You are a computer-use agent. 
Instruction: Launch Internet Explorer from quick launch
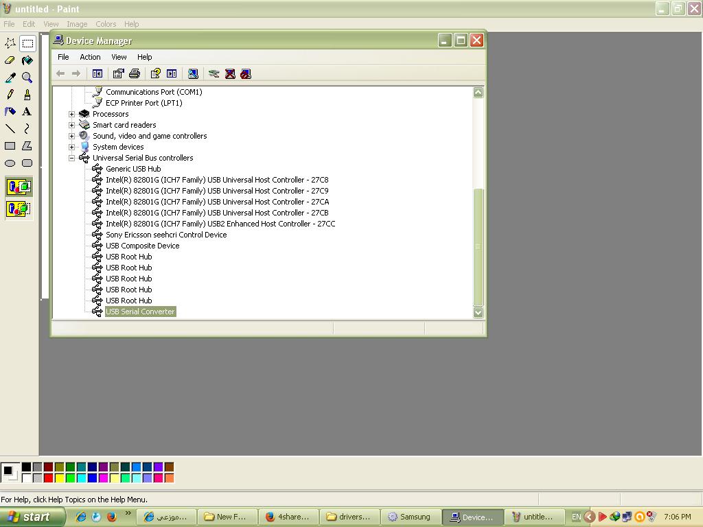coord(81,517)
